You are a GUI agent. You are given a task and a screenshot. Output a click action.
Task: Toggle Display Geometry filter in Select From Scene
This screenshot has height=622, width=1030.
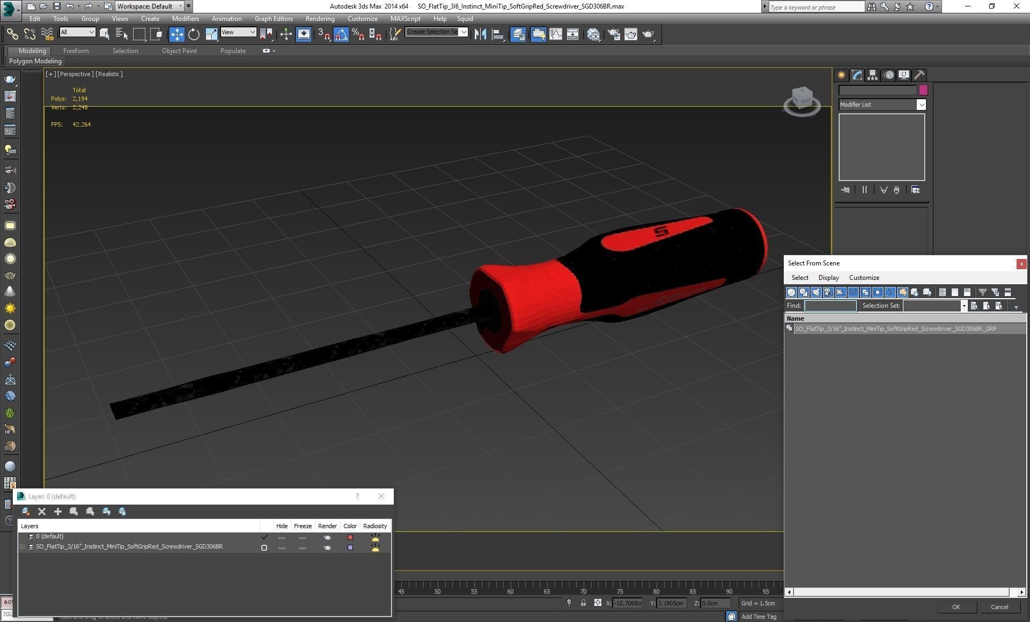coord(791,292)
